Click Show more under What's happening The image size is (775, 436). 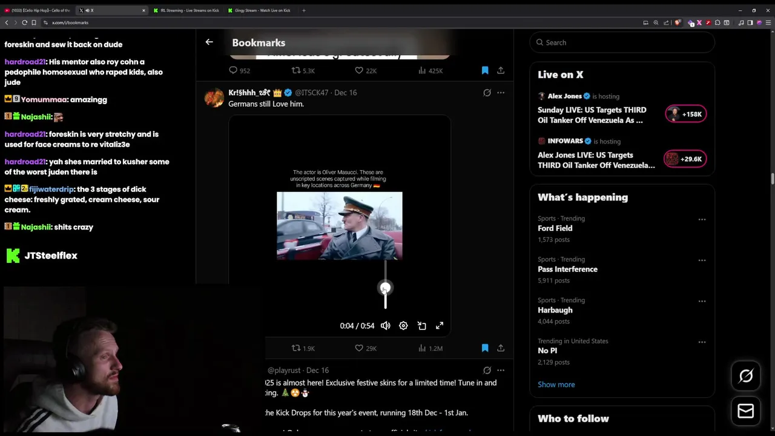556,385
